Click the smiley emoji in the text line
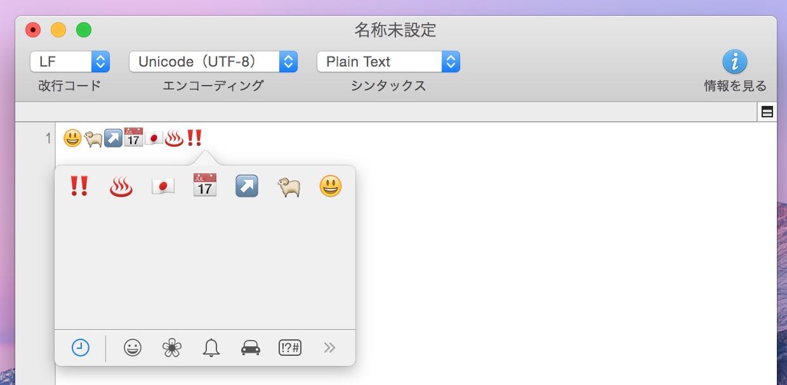 [x=72, y=138]
